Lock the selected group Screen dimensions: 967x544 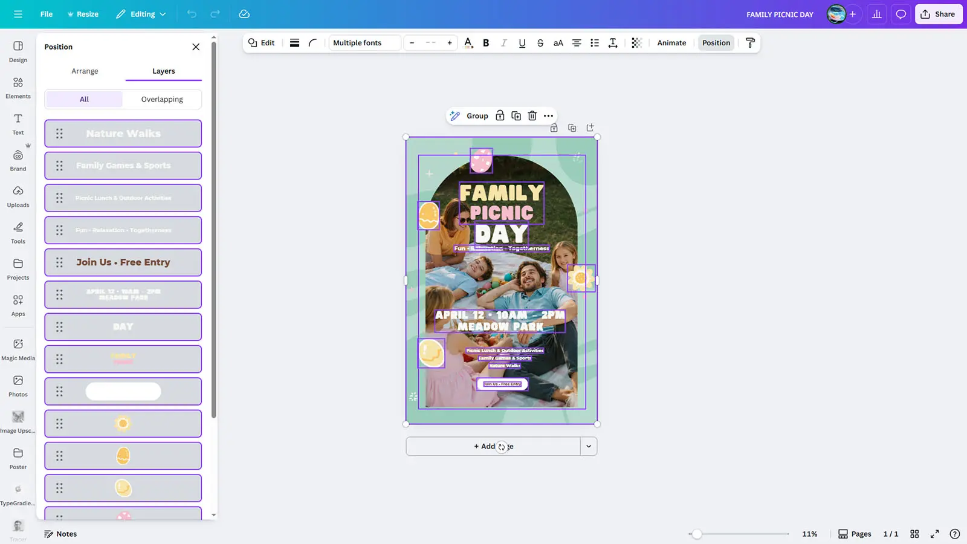(x=500, y=116)
